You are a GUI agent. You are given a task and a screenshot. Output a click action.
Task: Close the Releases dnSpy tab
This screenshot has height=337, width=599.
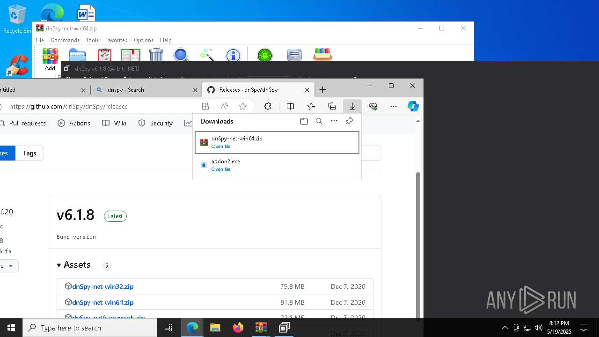point(307,90)
